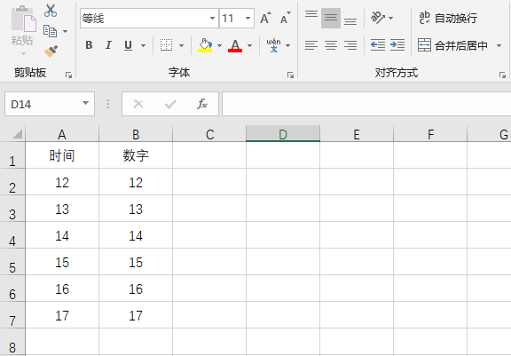This screenshot has height=356, width=511.
Task: Select column E header
Action: (357, 134)
